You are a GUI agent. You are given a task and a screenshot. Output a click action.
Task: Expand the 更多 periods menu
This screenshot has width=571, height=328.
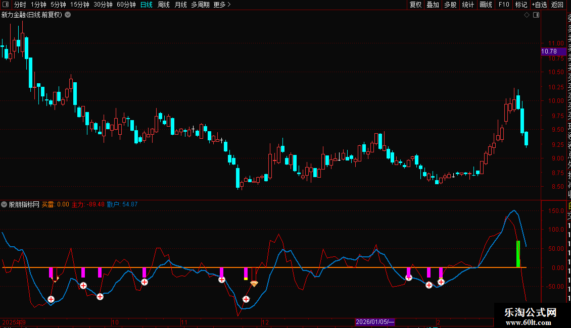[222, 5]
